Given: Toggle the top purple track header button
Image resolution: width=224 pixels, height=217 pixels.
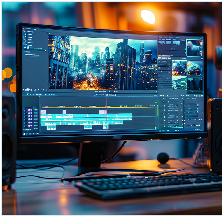Looking at the screenshot, I should (x=30, y=110).
